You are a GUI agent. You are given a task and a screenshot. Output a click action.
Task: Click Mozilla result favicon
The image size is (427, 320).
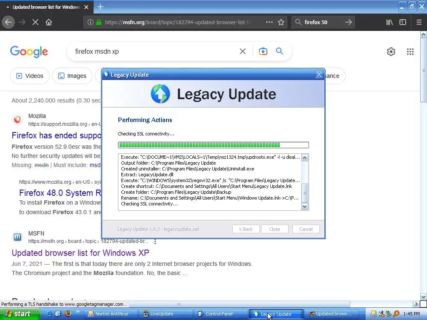pos(17,120)
